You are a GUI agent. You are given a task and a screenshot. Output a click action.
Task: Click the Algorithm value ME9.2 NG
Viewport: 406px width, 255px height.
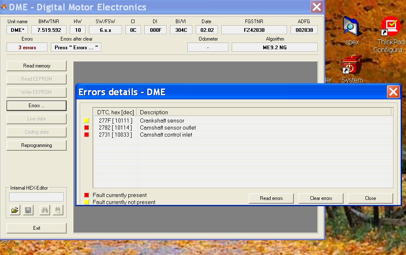click(x=275, y=47)
